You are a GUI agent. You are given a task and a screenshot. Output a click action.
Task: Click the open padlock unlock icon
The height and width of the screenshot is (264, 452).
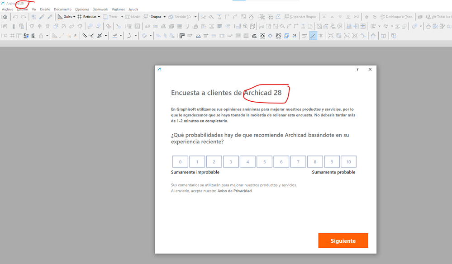[x=375, y=17]
